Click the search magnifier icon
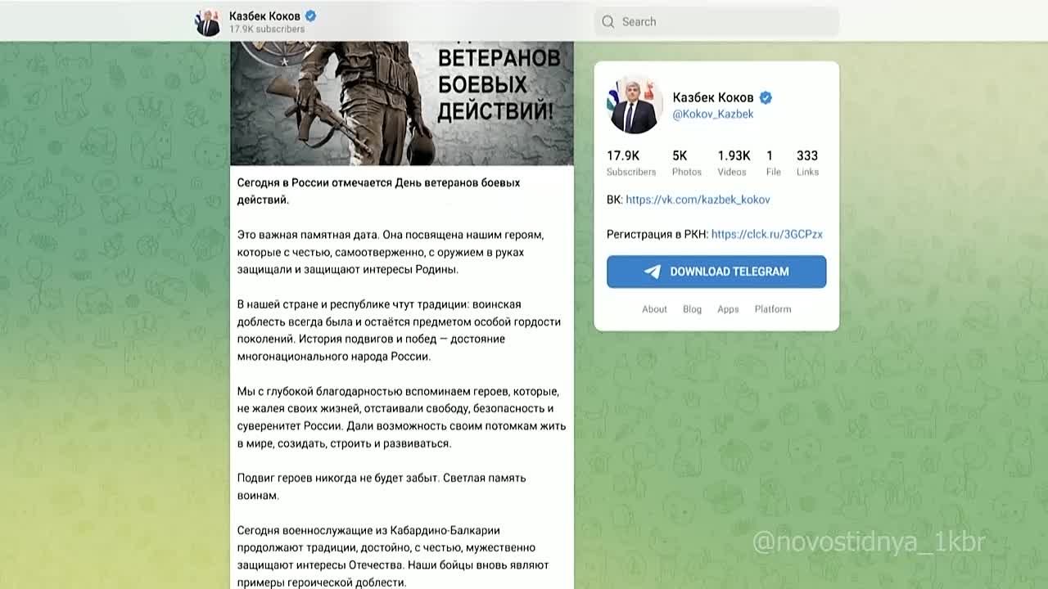This screenshot has height=589, width=1048. coord(608,22)
